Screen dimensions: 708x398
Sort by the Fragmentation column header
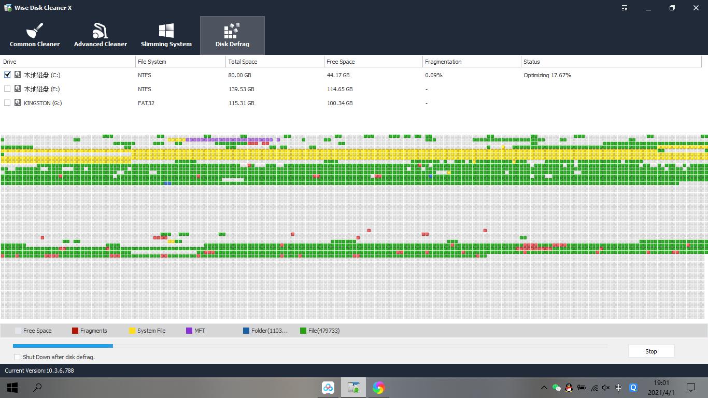click(x=472, y=62)
